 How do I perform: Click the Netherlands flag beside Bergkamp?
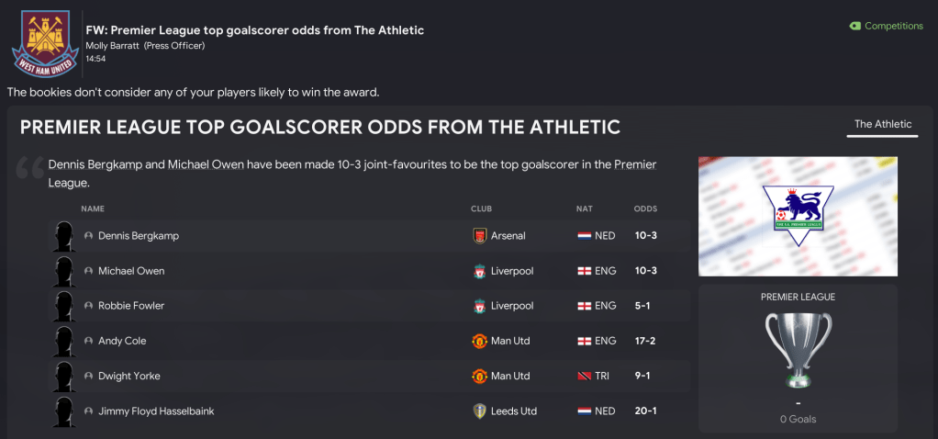click(x=584, y=236)
